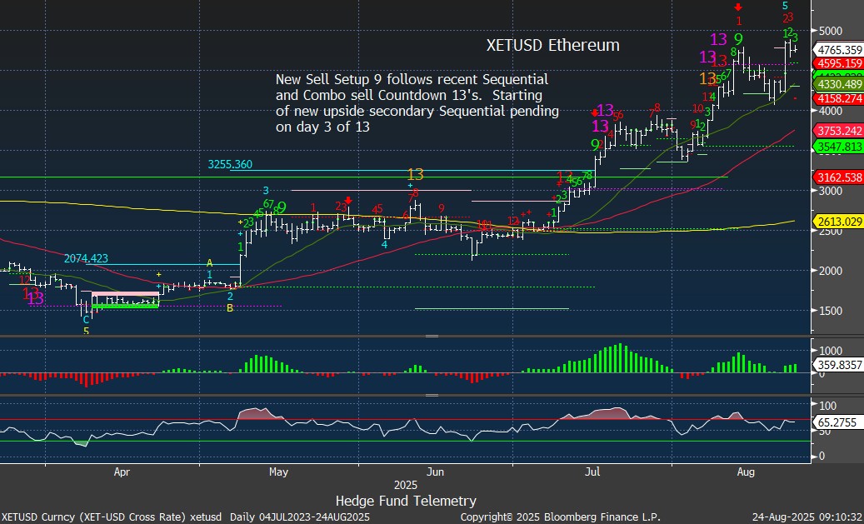Click the red 4158.274 price label

(x=840, y=98)
